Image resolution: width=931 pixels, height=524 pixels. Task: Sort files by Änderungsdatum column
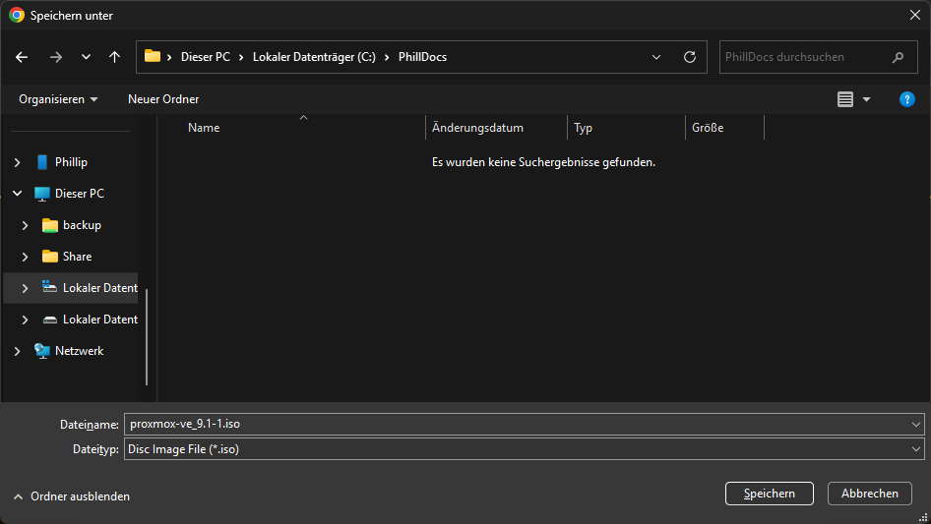pos(477,128)
